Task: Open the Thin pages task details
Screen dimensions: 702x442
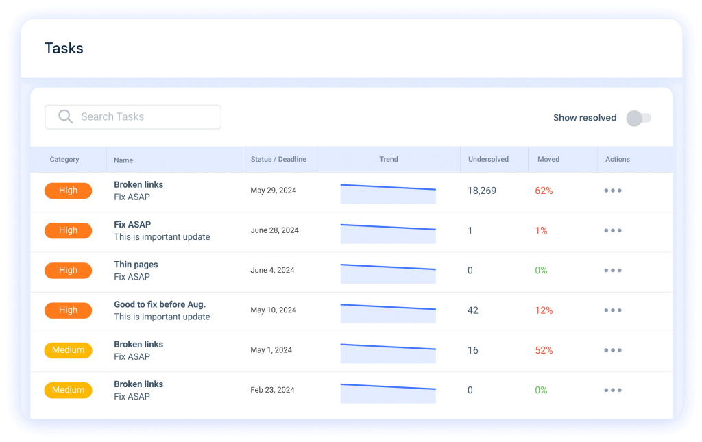Action: pyautogui.click(x=136, y=264)
